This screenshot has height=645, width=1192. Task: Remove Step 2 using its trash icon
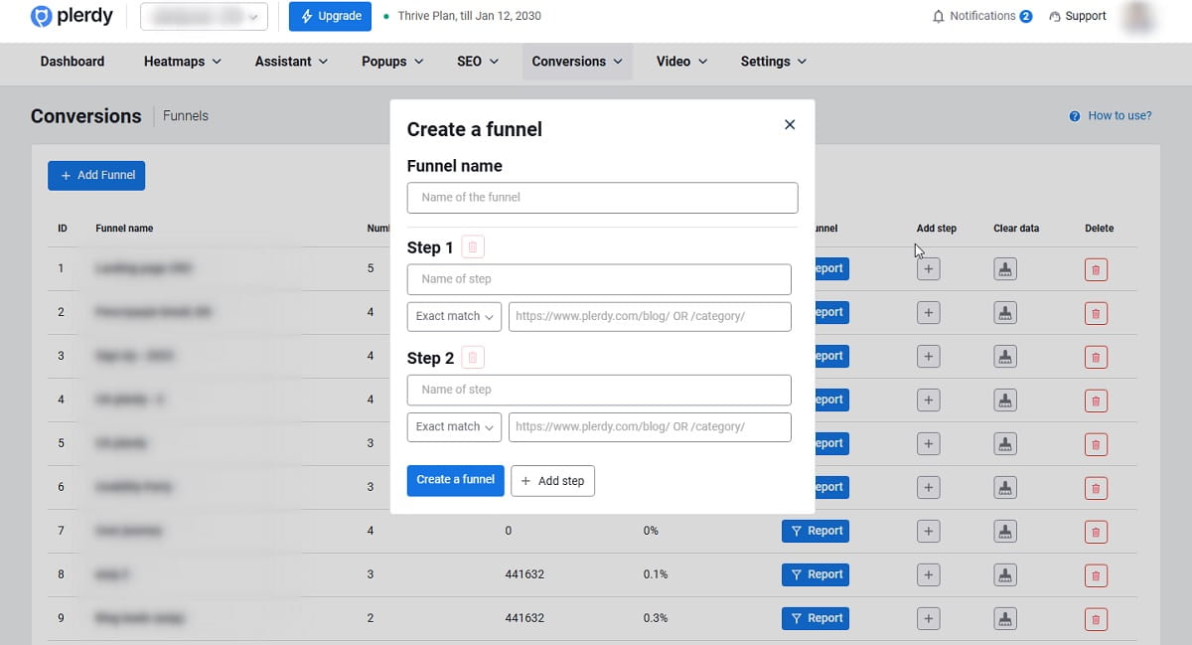click(472, 357)
